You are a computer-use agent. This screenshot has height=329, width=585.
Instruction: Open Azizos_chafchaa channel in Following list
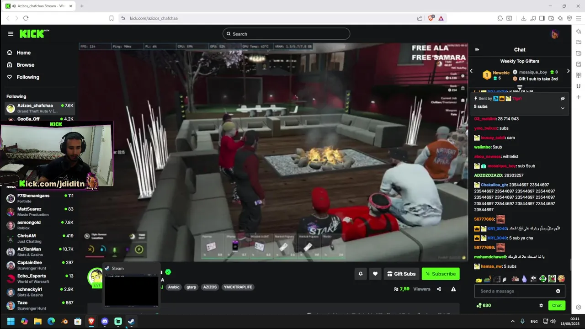click(x=40, y=108)
